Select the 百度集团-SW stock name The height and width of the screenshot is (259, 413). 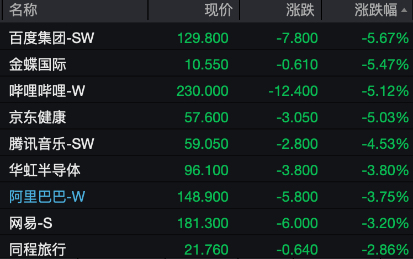coord(52,38)
